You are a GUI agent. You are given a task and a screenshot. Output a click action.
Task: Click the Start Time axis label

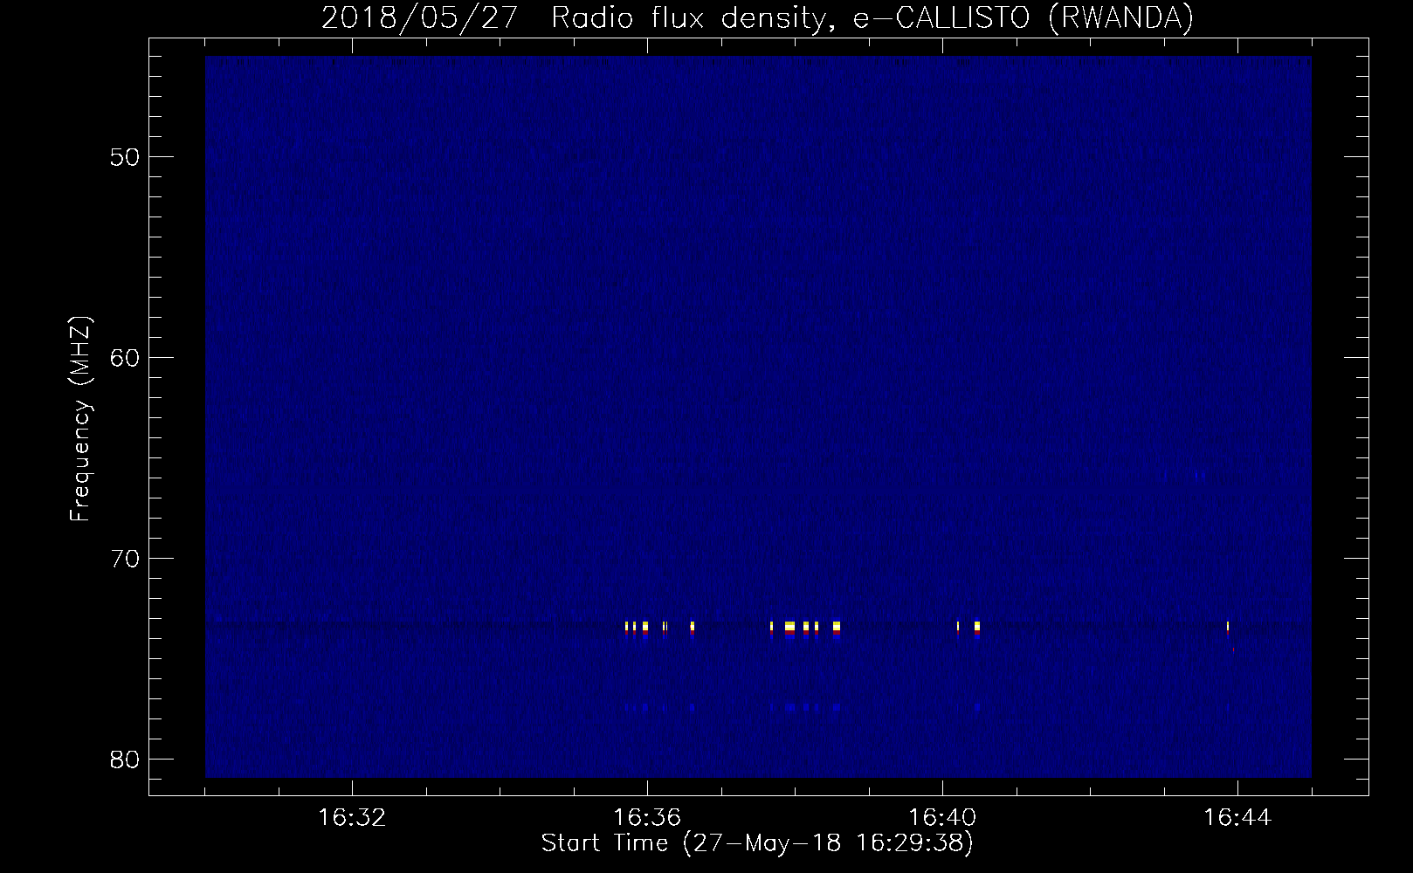[757, 843]
